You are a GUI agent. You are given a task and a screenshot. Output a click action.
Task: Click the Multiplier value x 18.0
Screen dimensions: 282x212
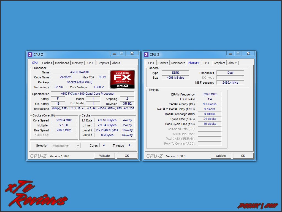coord(64,125)
